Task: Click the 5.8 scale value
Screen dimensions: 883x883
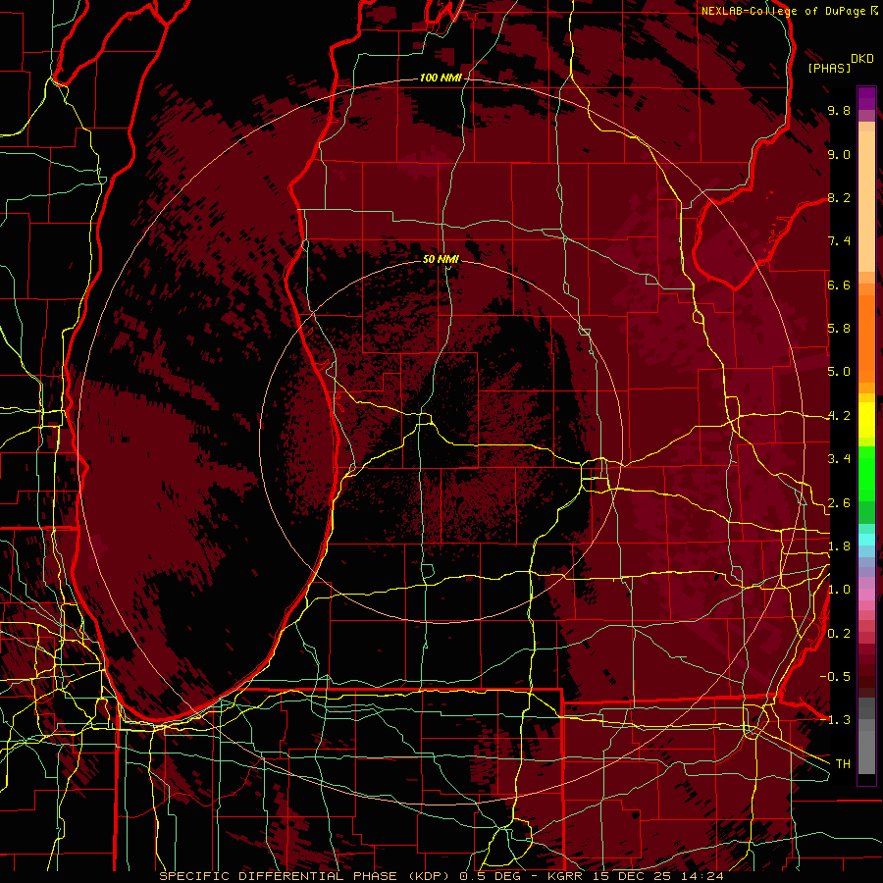Action: [839, 329]
